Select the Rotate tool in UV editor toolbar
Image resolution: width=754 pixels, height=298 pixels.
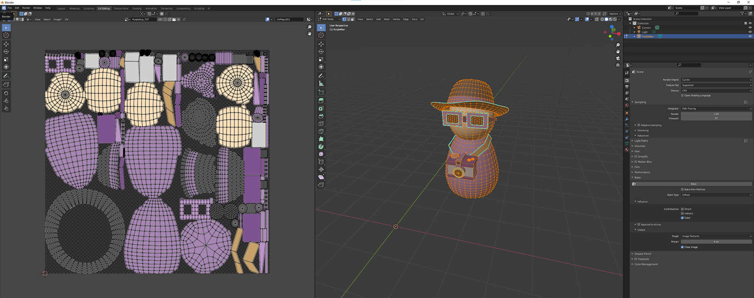[6, 52]
